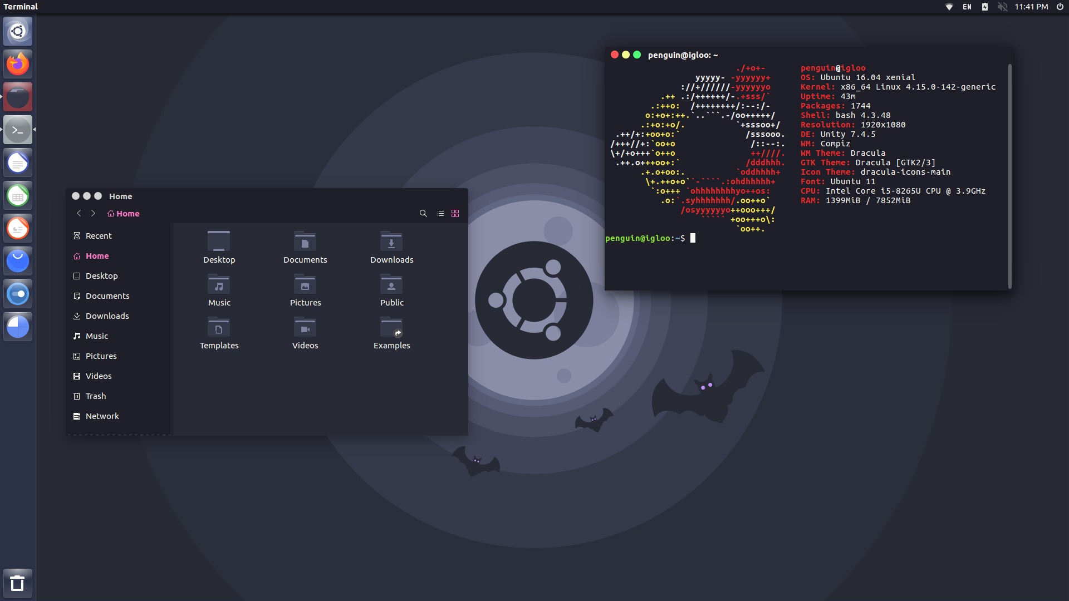This screenshot has height=601, width=1069.
Task: Open the EN keyboard layout menu
Action: [x=967, y=7]
